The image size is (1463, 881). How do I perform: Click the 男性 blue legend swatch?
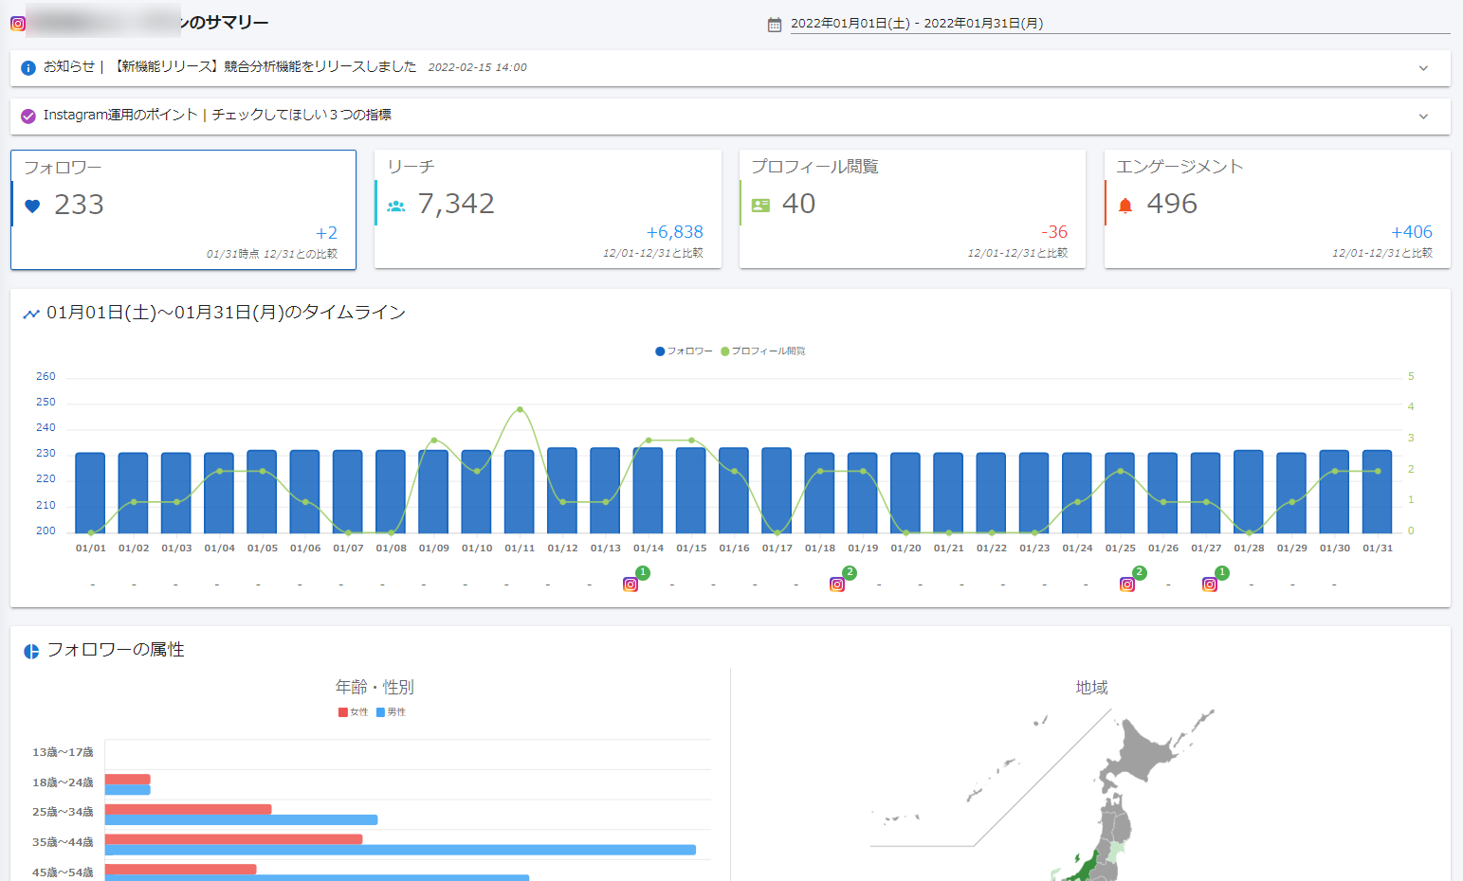click(381, 712)
